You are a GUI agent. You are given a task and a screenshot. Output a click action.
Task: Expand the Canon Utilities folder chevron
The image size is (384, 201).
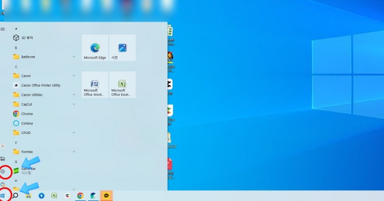[74, 95]
